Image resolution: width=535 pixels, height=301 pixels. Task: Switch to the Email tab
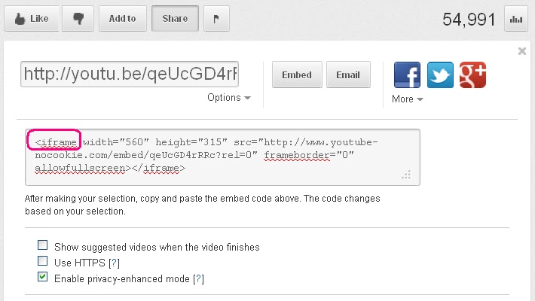coord(347,75)
